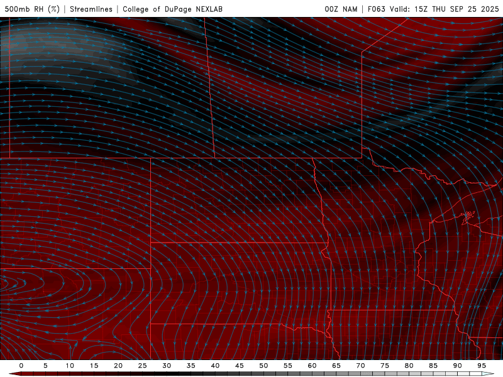This screenshot has height=377, width=503.
Task: Click the "Streamlines" label in header
Action: point(91,9)
